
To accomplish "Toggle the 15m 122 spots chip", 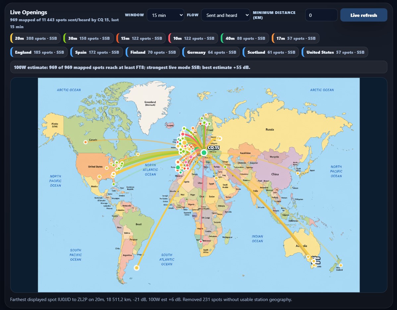I will click(x=141, y=38).
